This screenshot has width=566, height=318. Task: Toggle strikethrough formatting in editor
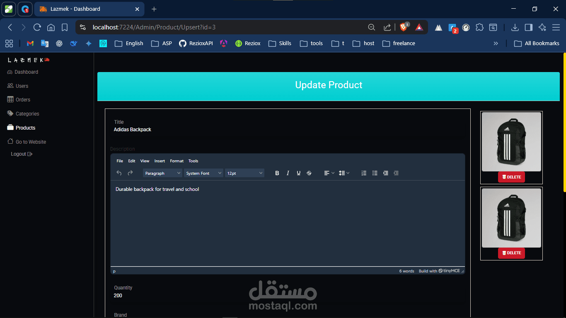pos(309,173)
